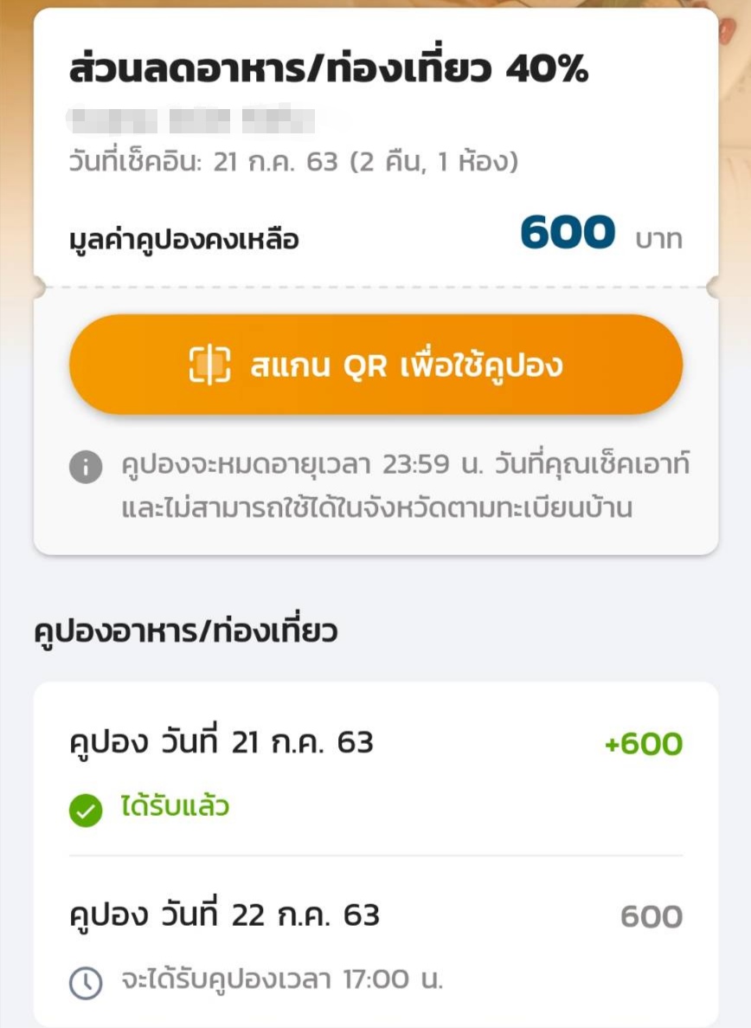Tap the orange สแกน QR เพื่อใช้คูปอง button
The width and height of the screenshot is (751, 1028).
pos(375,365)
